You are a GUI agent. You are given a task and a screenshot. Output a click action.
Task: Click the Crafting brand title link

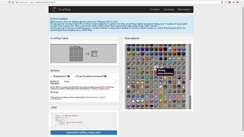(64, 10)
